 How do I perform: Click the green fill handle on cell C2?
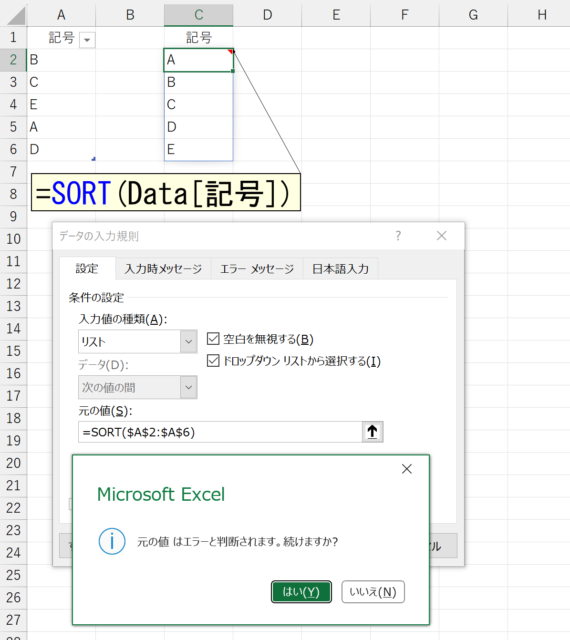click(x=233, y=71)
